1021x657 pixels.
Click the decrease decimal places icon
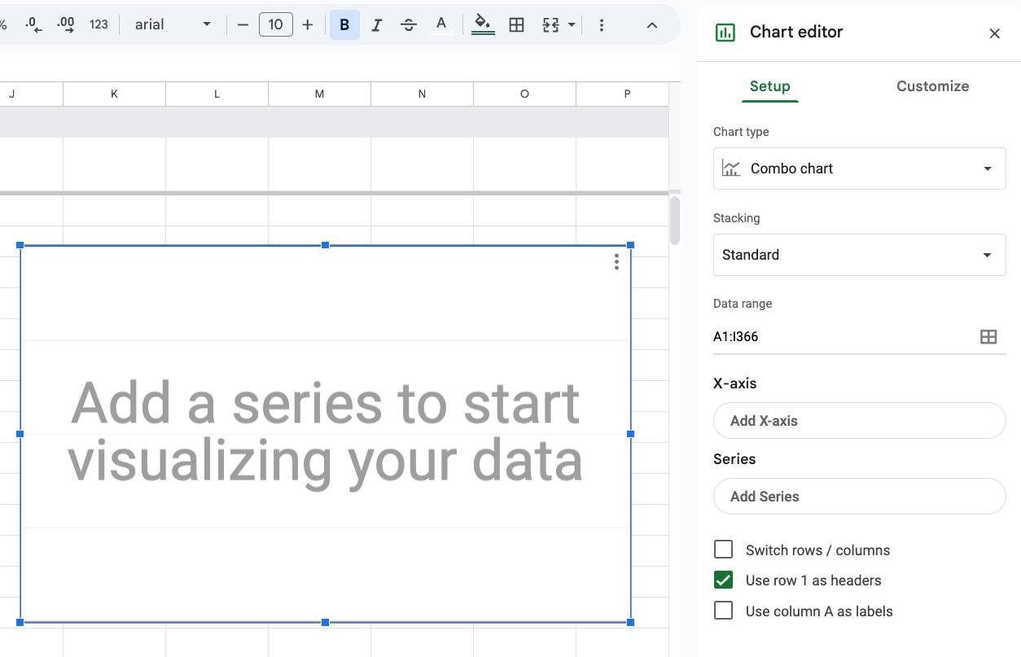[x=33, y=25]
